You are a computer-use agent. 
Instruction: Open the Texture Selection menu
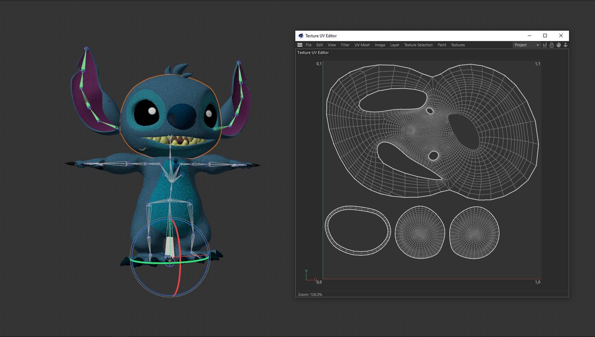(x=418, y=45)
